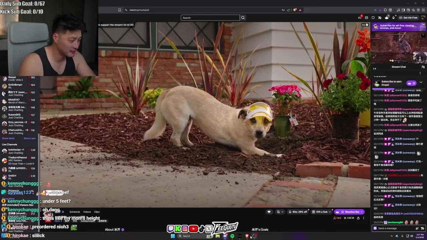Screen dimensions: 427x240
Task: Click the Get Ad-Free button
Action: [408, 18]
